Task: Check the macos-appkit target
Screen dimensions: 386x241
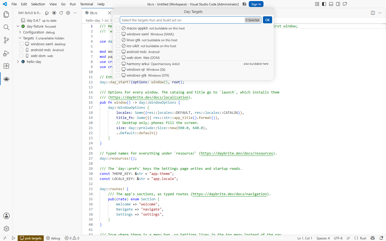Action: [x=118, y=28]
